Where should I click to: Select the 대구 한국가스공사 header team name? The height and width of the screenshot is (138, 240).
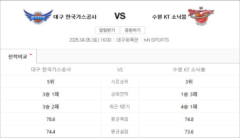tap(75, 17)
